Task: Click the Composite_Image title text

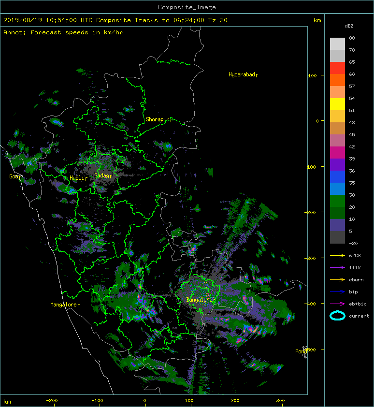Action: [x=187, y=7]
